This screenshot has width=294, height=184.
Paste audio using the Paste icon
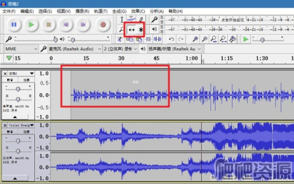pos(139,39)
